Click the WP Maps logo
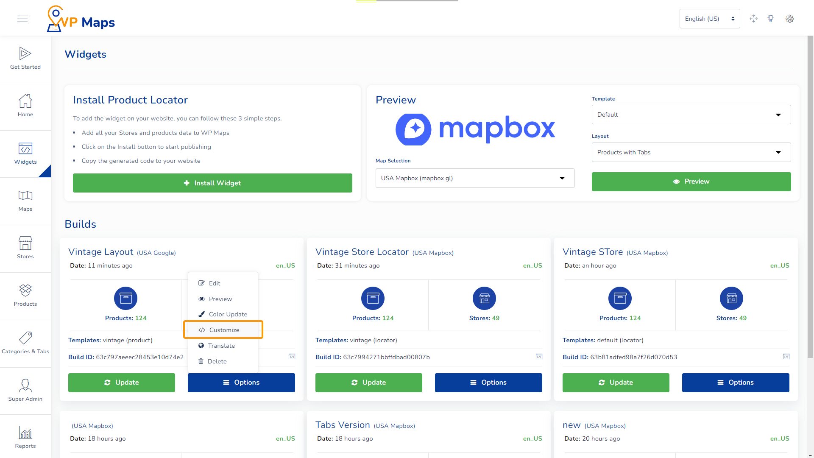814x458 pixels. pyautogui.click(x=80, y=19)
